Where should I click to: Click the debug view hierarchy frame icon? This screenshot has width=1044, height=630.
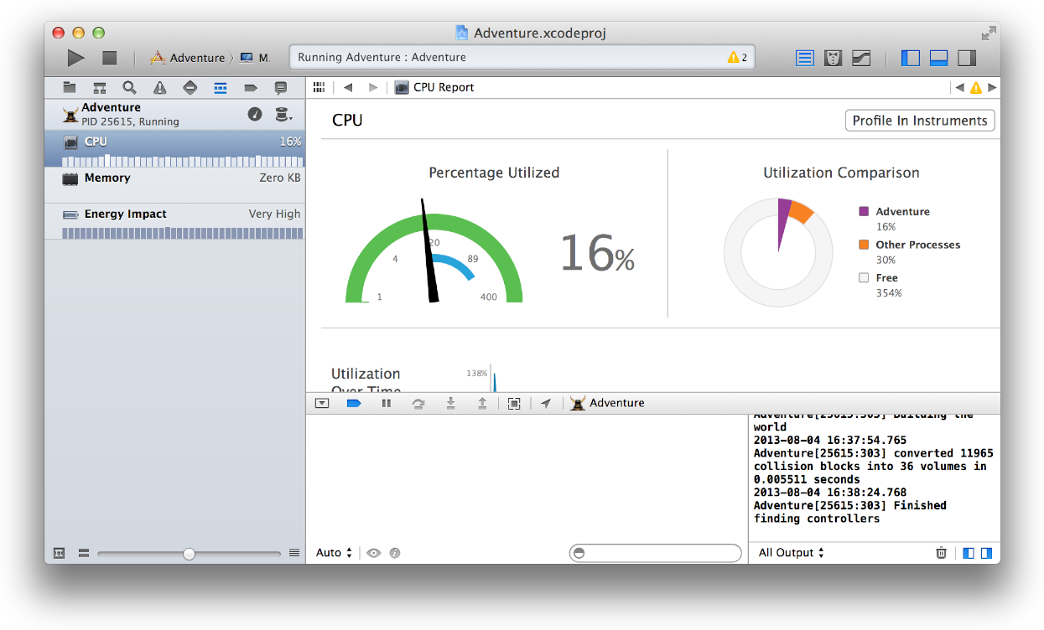point(514,403)
